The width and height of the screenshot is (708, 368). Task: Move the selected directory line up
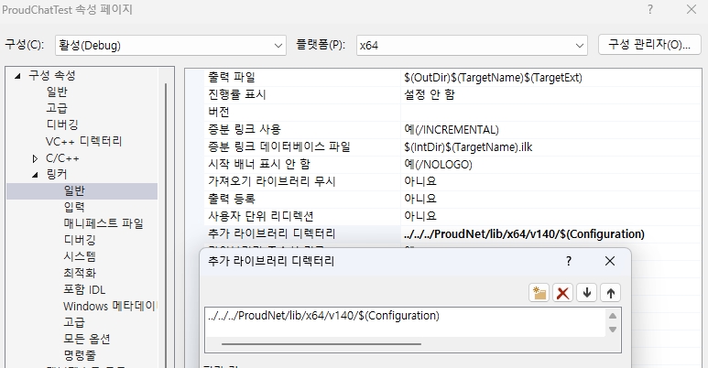tap(610, 292)
